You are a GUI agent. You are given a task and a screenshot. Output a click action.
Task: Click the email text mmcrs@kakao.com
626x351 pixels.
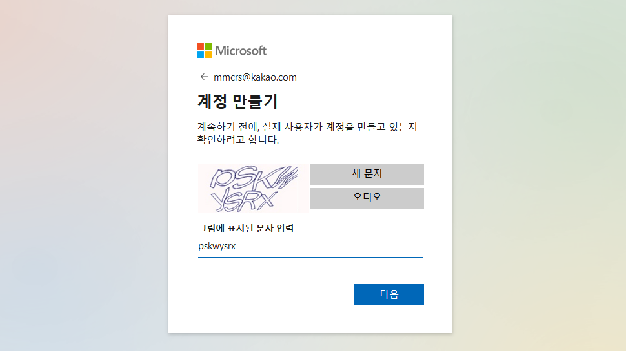(255, 77)
